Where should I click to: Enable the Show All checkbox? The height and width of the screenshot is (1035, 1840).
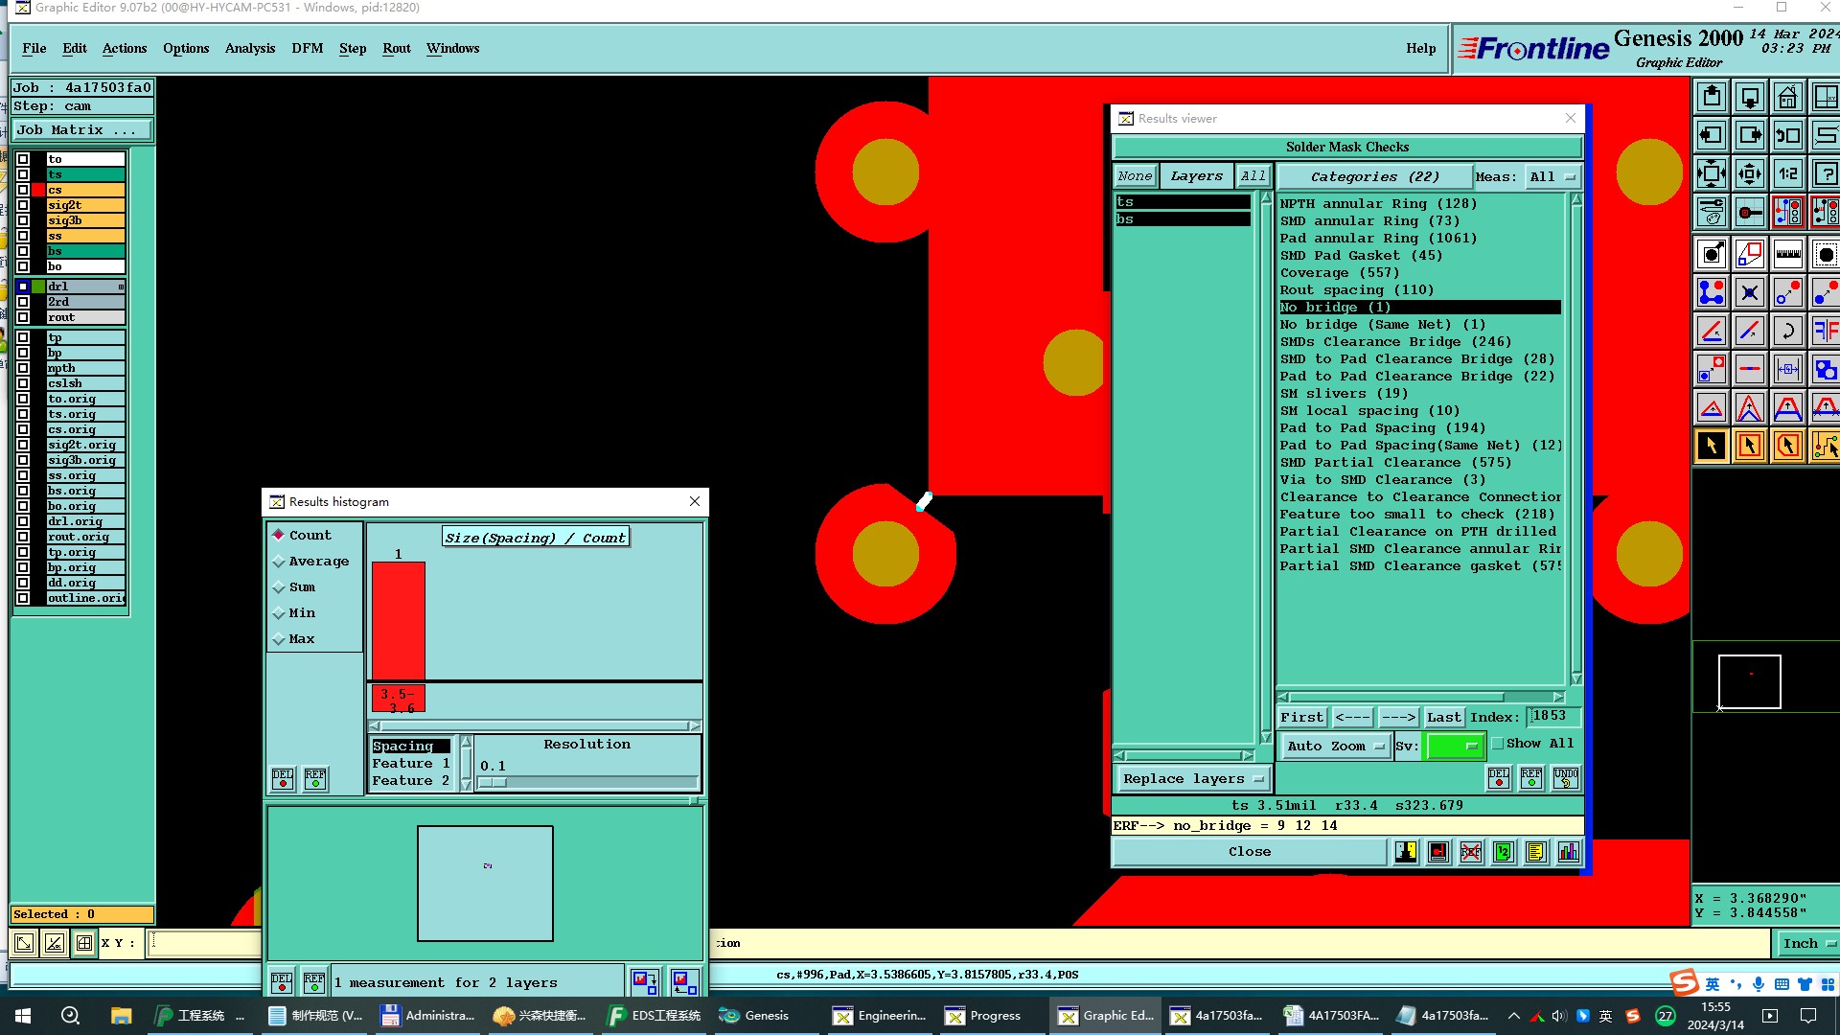pos(1497,744)
